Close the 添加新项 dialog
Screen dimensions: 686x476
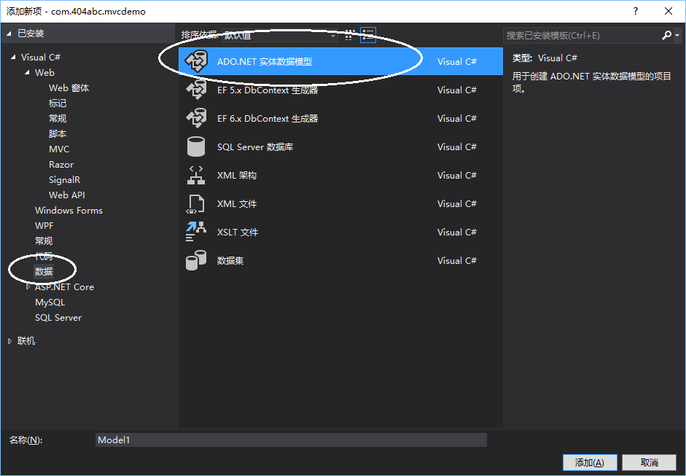pos(669,12)
